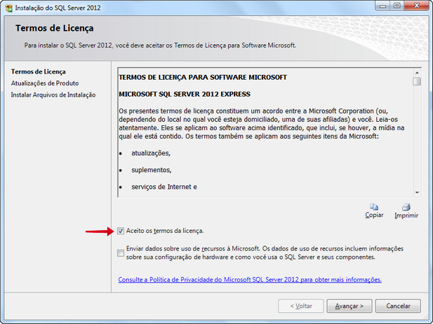
Task: Click the license text scroll down arrow
Action: tap(417, 192)
